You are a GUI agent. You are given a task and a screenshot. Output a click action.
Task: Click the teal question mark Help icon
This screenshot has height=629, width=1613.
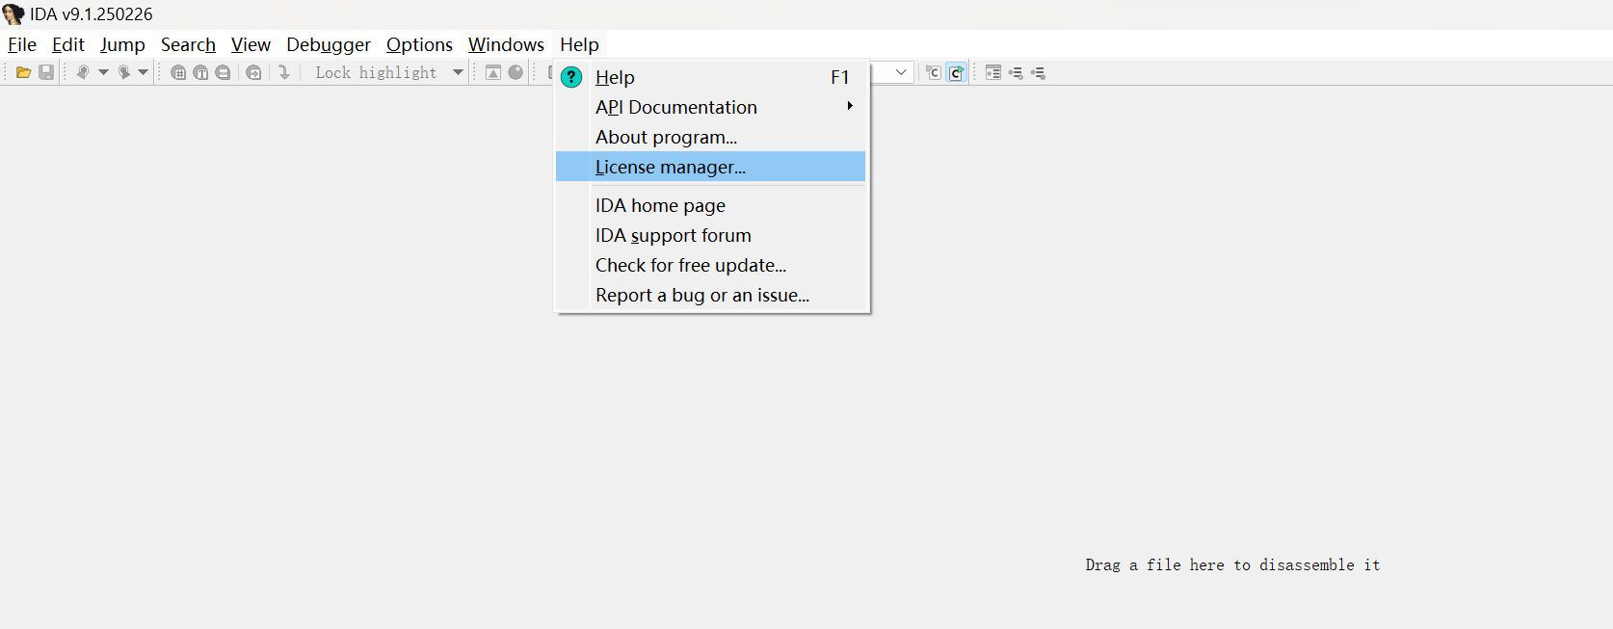click(571, 77)
